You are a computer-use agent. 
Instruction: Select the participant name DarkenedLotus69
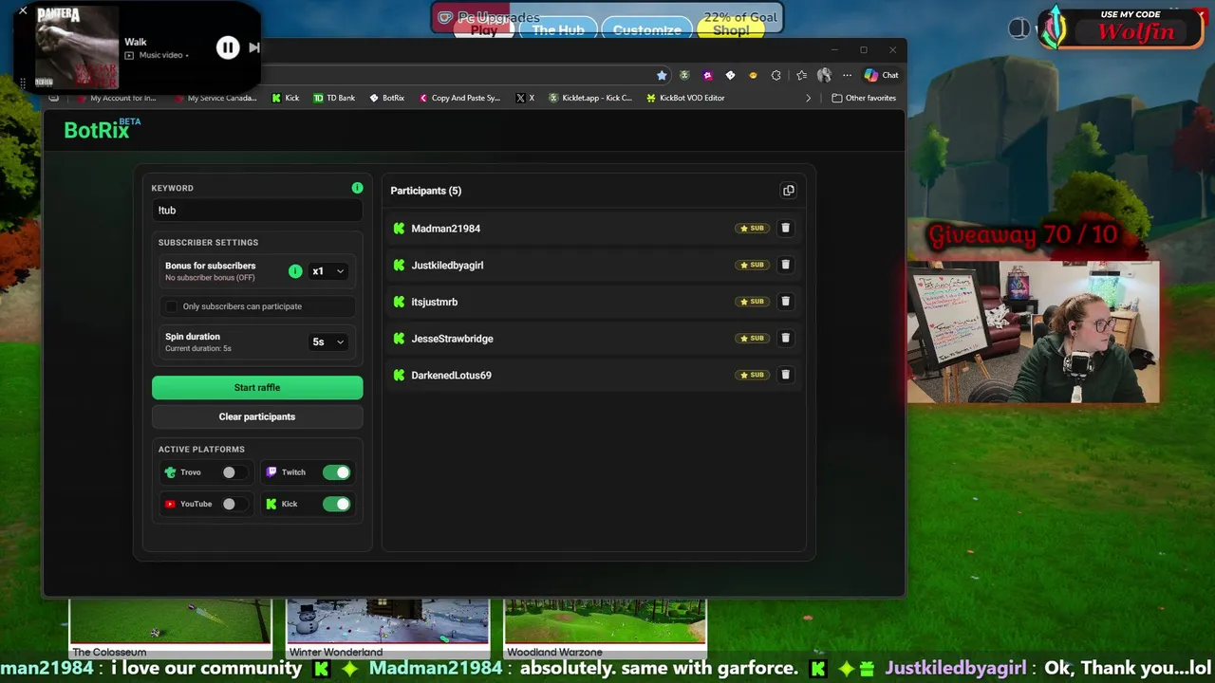[x=451, y=375]
